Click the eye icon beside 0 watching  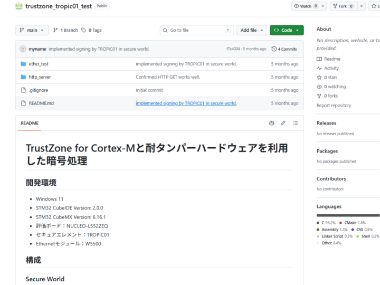click(319, 87)
